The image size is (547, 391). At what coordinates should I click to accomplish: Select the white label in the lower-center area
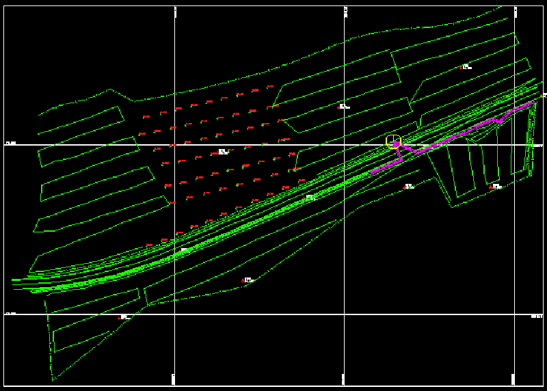[248, 280]
